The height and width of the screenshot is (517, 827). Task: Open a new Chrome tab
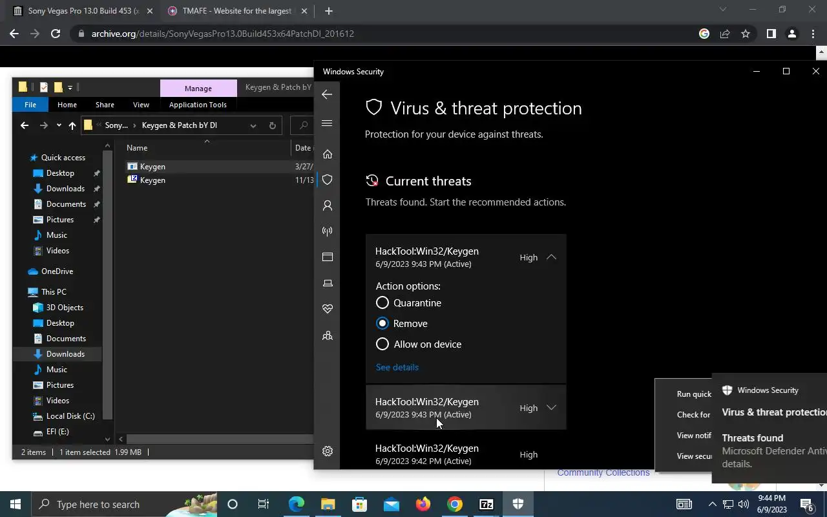pyautogui.click(x=328, y=11)
